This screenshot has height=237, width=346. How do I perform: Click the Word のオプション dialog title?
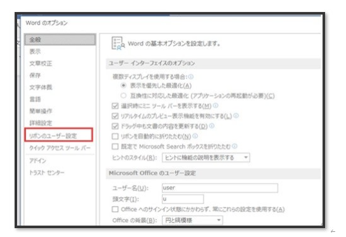(46, 23)
